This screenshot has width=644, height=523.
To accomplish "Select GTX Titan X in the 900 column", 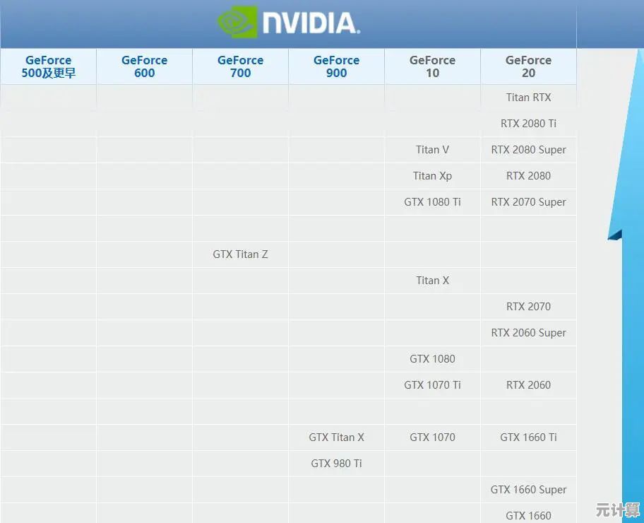I will pyautogui.click(x=336, y=437).
